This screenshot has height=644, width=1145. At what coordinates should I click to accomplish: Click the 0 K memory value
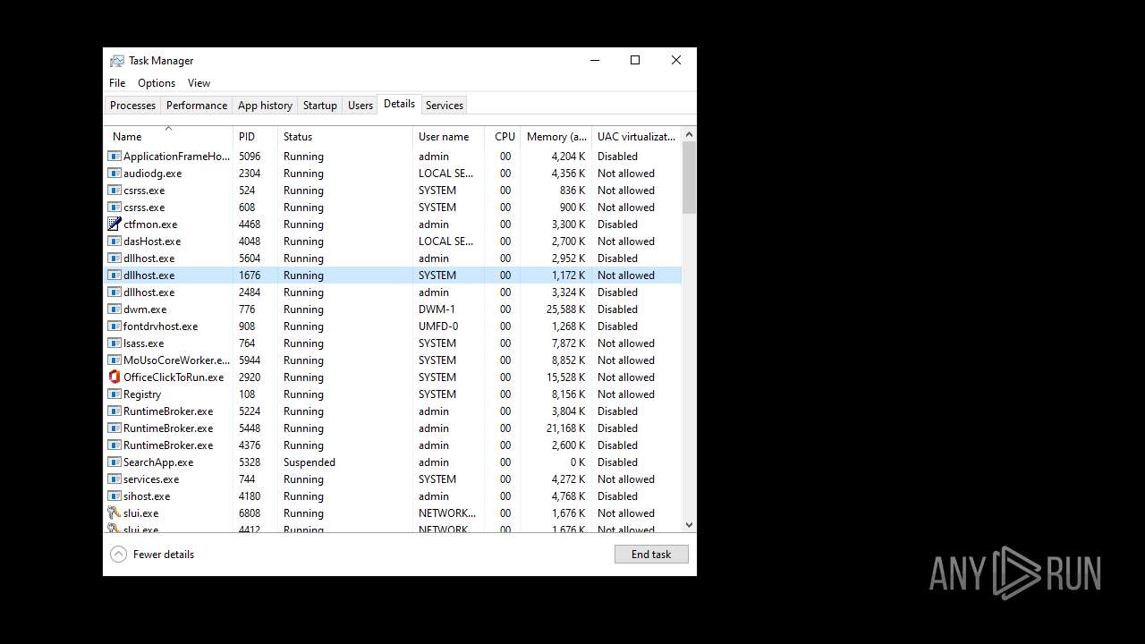coord(578,462)
